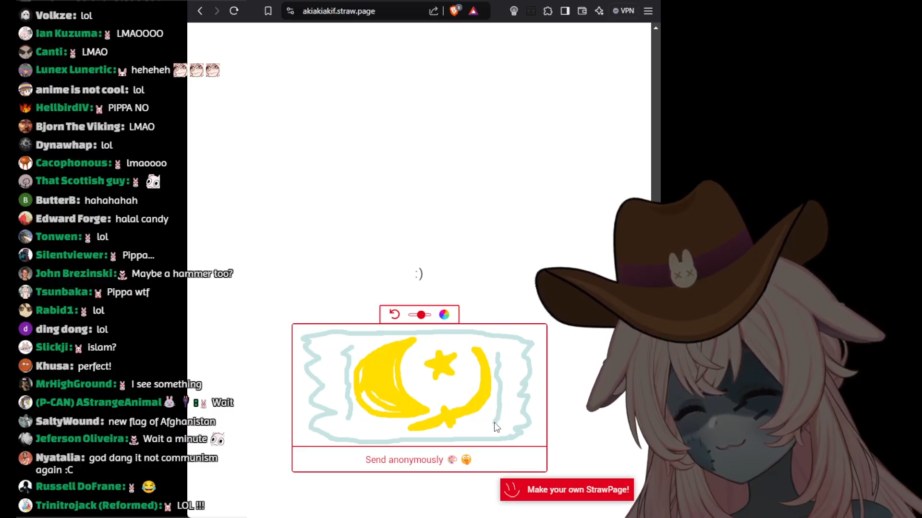Screen dimensions: 922x518
Task: Click on the drawing canvas
Action: click(x=419, y=385)
